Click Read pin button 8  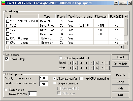point(107,63)
